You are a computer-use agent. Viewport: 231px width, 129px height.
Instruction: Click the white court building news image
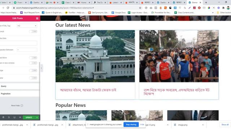pos(95,56)
